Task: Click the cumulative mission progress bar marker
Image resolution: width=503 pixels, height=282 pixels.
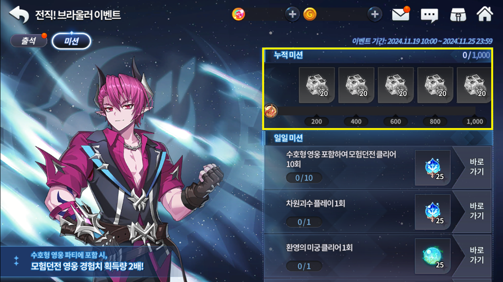Action: click(271, 111)
